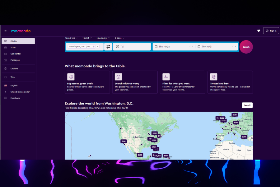Image resolution: width=280 pixels, height=187 pixels.
Task: Advance departure date with the right chevron
Action: point(193,46)
